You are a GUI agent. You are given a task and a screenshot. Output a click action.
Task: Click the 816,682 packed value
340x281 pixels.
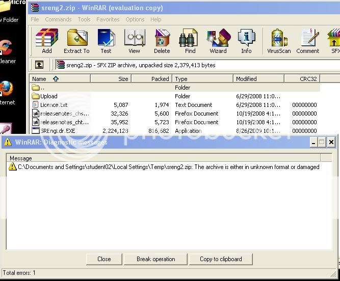point(159,131)
